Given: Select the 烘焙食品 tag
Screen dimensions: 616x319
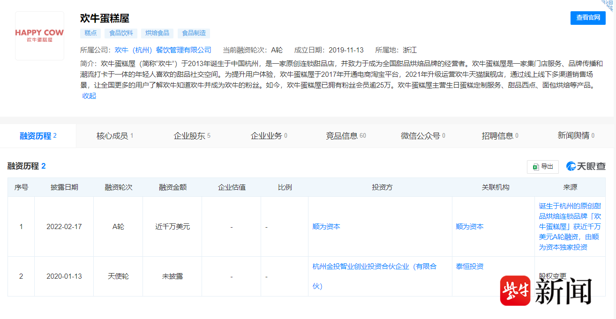Looking at the screenshot, I should pyautogui.click(x=157, y=33).
